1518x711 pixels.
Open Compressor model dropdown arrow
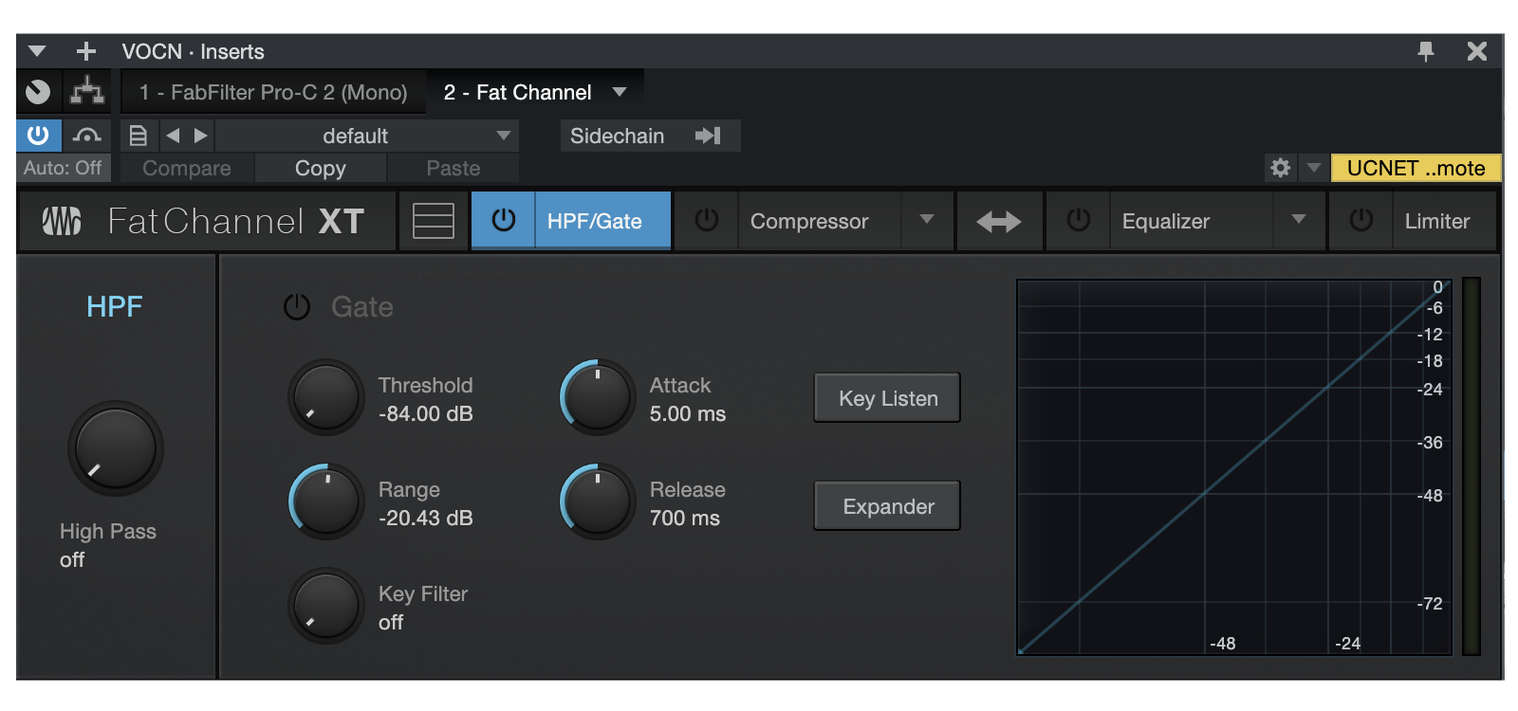click(927, 220)
